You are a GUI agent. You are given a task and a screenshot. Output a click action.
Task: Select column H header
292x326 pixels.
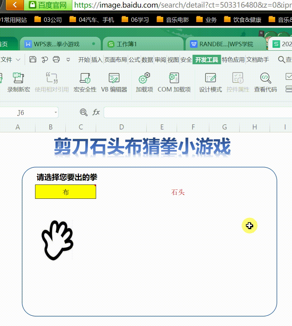(x=255, y=127)
